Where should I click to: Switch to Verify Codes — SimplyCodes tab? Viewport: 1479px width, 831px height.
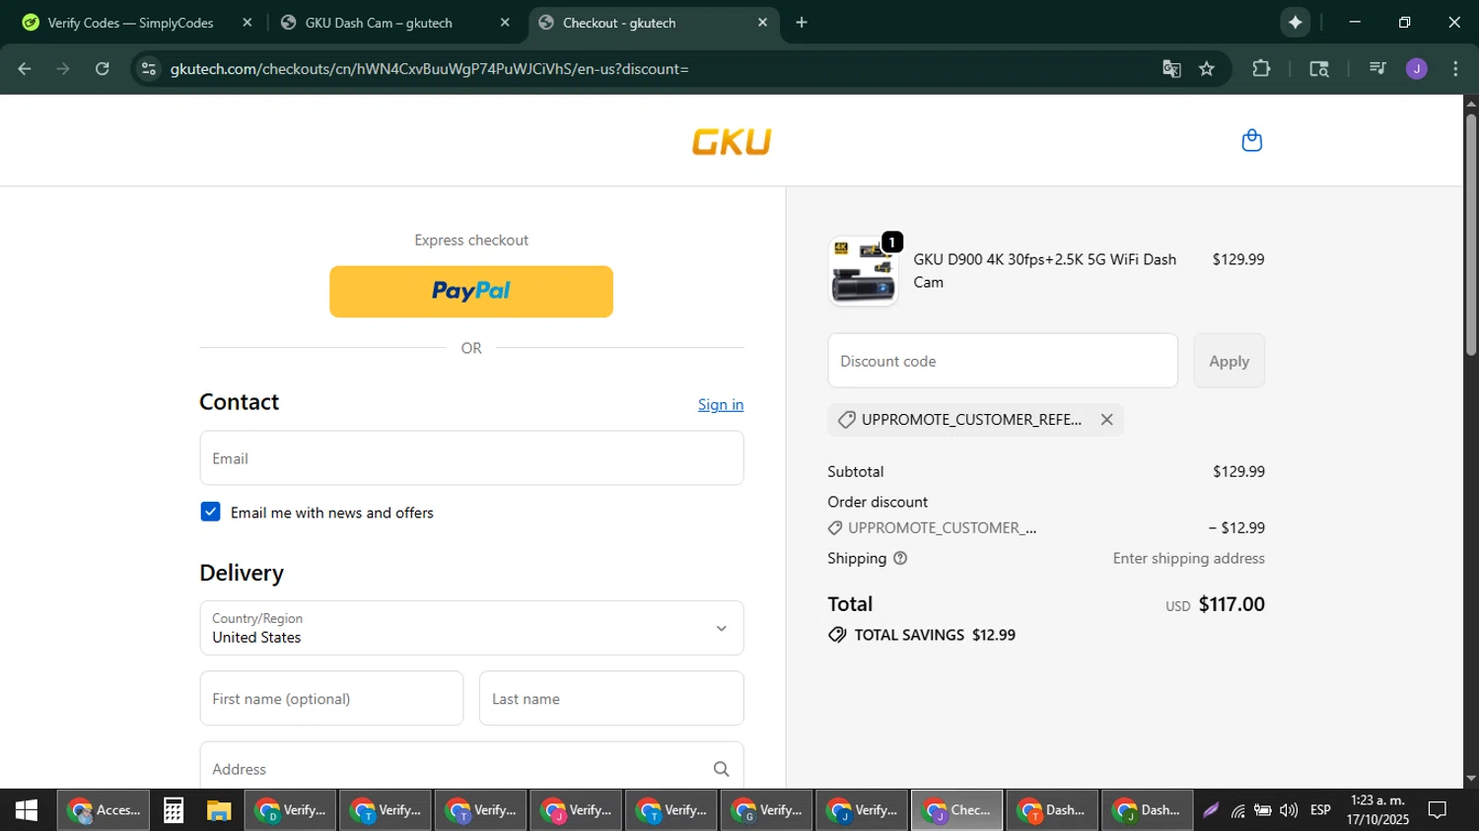pos(130,23)
